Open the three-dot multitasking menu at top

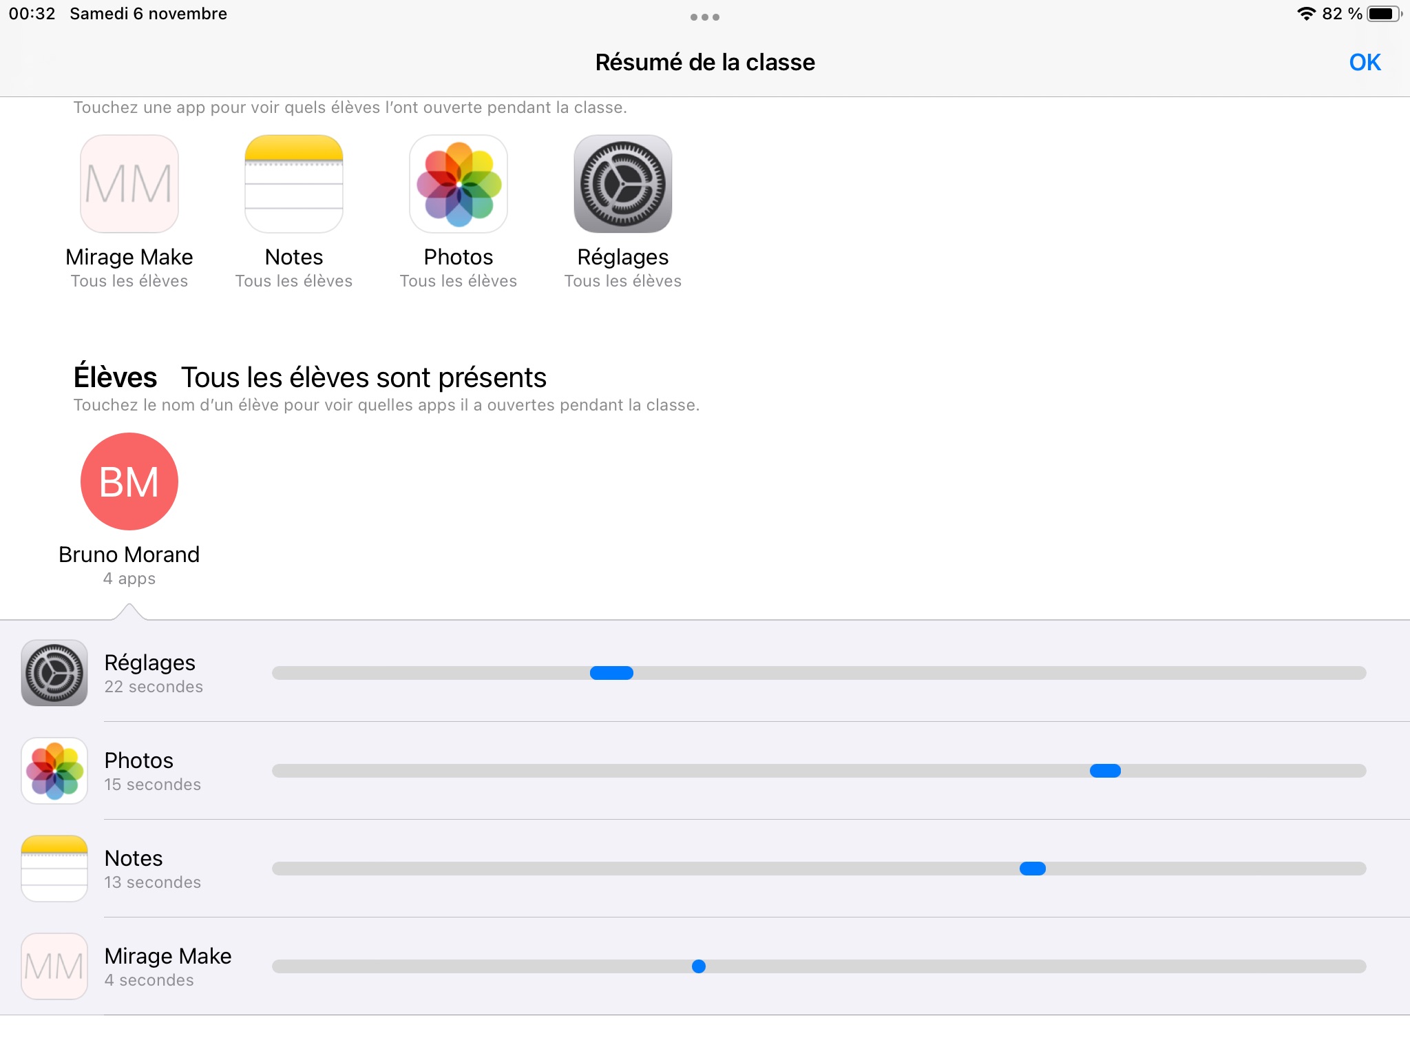point(705,17)
